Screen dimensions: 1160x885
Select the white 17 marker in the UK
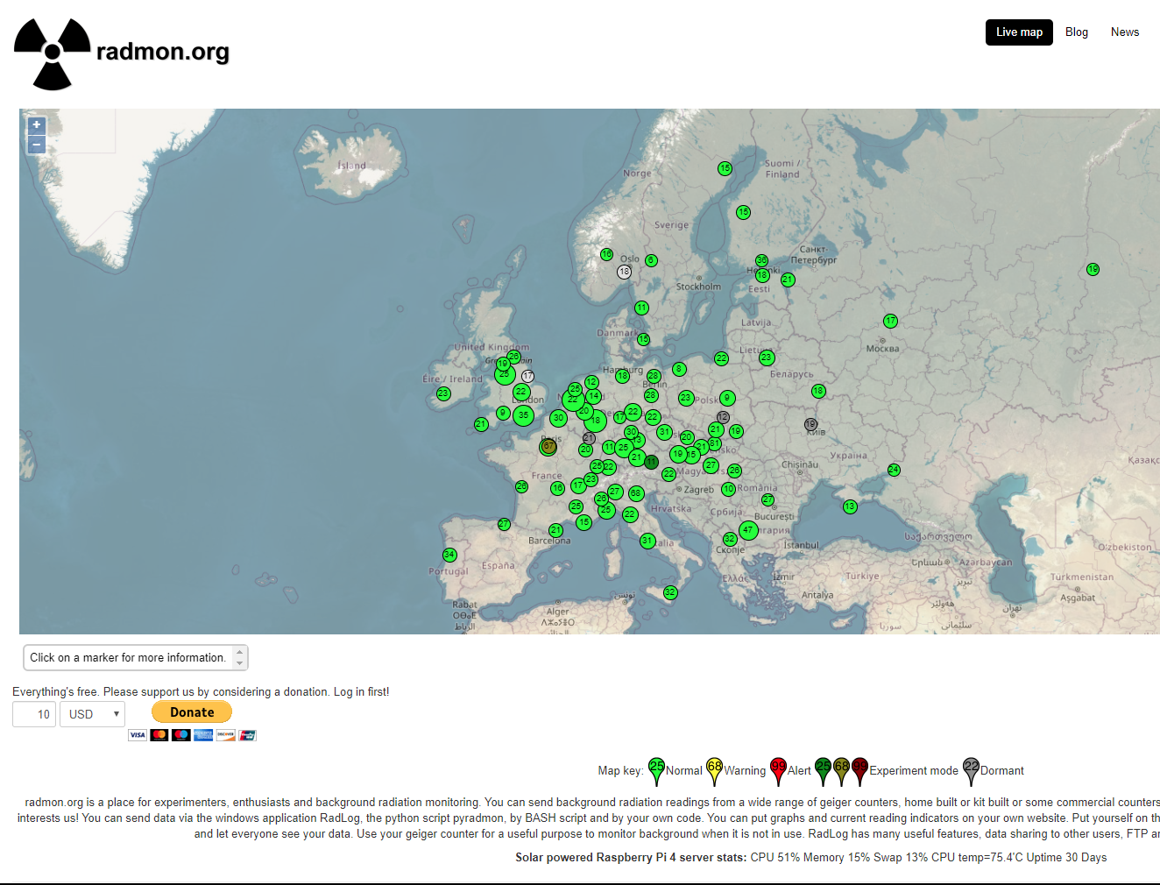527,376
